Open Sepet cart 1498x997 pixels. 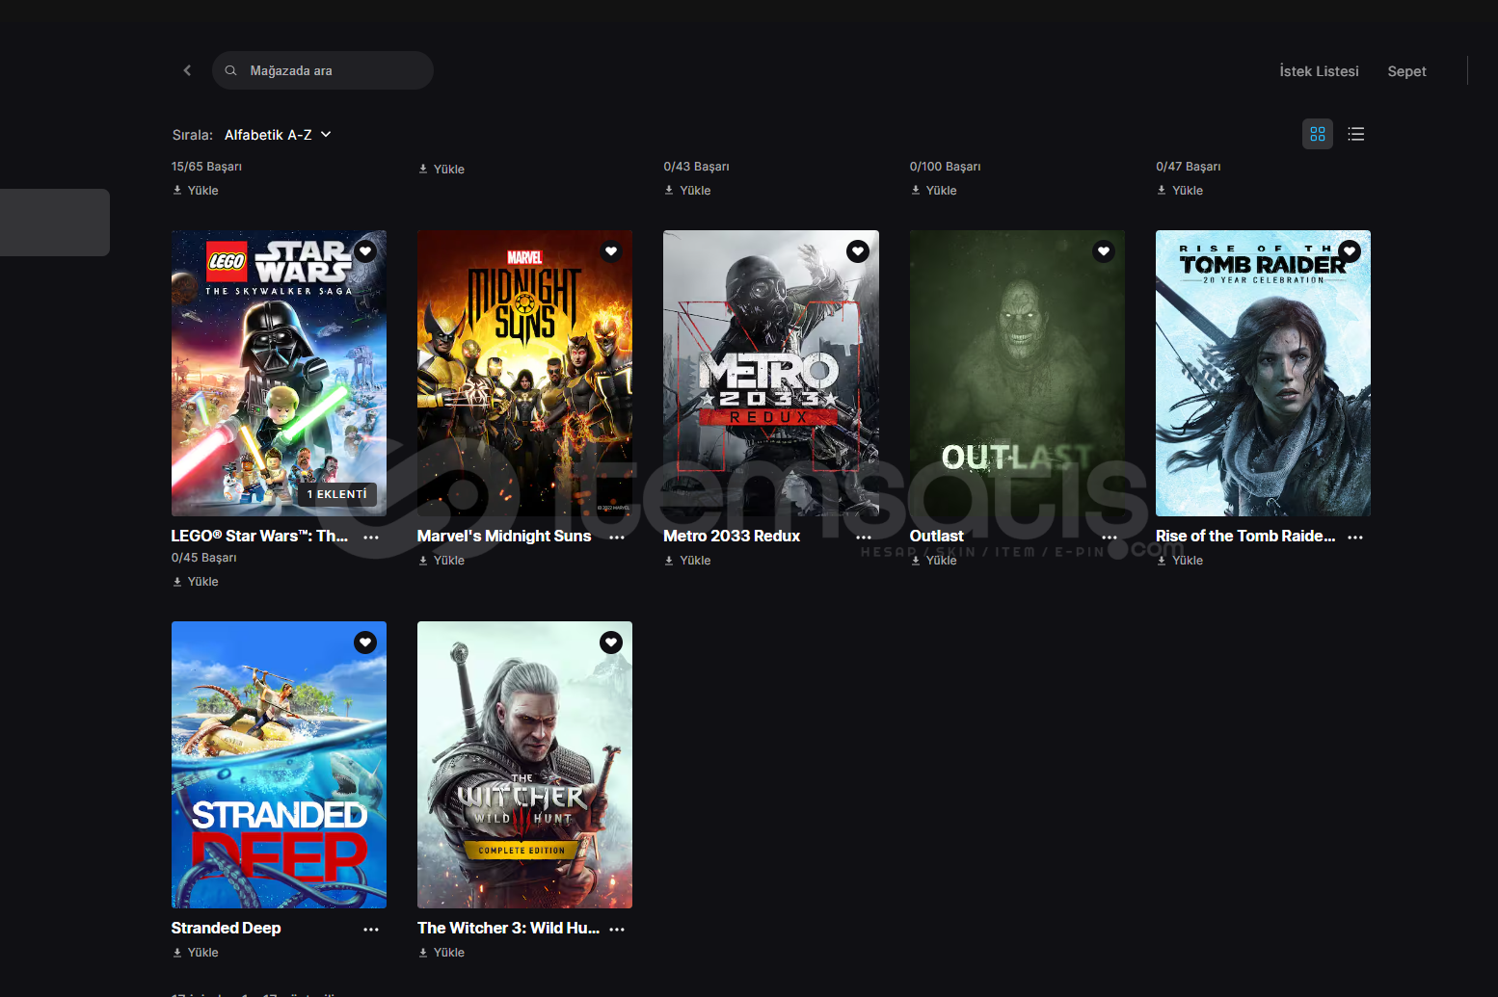(x=1406, y=71)
